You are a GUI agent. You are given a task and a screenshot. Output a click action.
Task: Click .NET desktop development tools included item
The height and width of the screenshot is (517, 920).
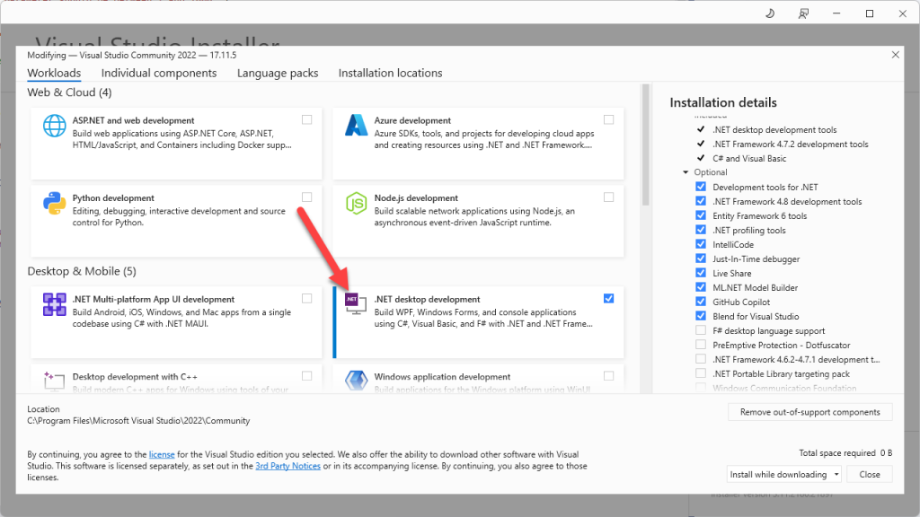[774, 130]
